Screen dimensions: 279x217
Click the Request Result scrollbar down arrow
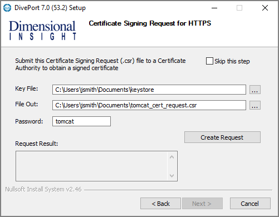(x=172, y=175)
